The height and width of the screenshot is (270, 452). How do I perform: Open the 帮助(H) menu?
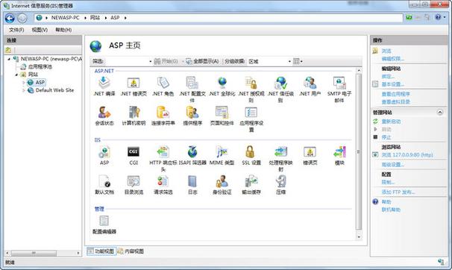pos(63,30)
